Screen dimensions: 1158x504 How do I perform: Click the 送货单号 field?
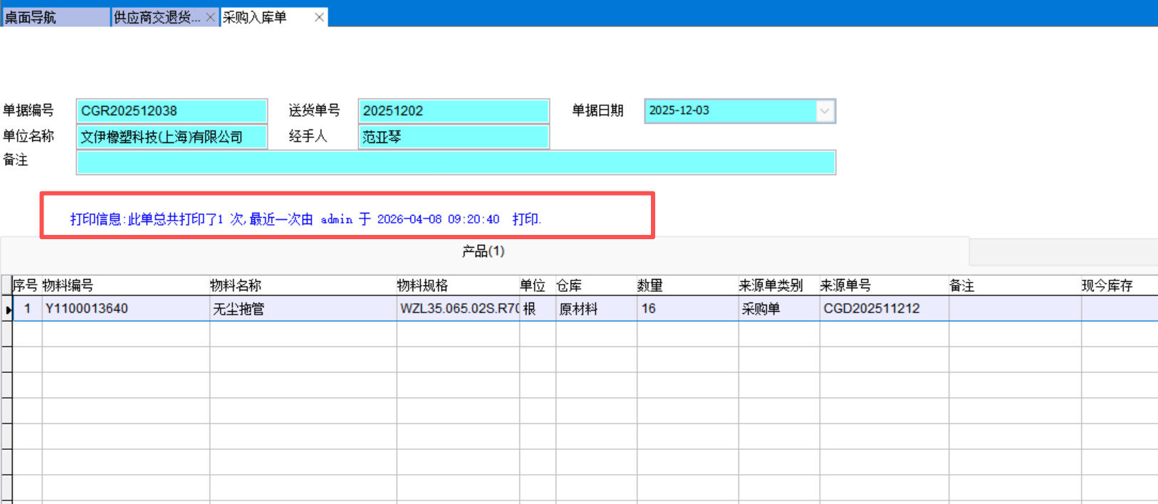tap(453, 111)
